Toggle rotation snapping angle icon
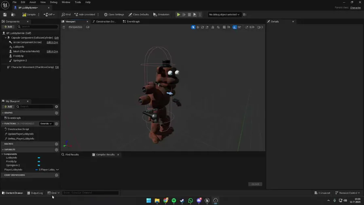Screen dimensions: 364x205 click(235, 27)
